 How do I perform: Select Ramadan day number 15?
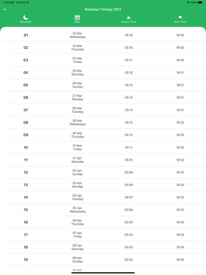[x=26, y=210]
